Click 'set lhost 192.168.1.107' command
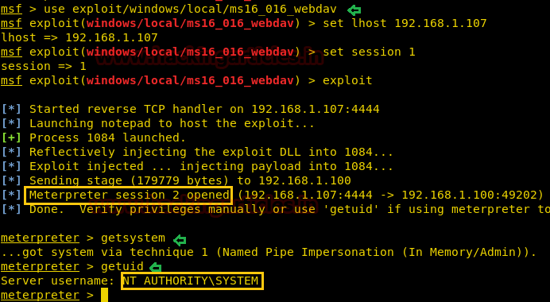Viewport: 550px width, 302px height. pyautogui.click(x=405, y=24)
